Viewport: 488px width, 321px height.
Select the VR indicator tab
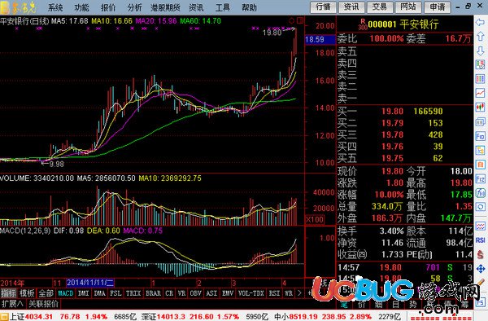click(x=181, y=293)
